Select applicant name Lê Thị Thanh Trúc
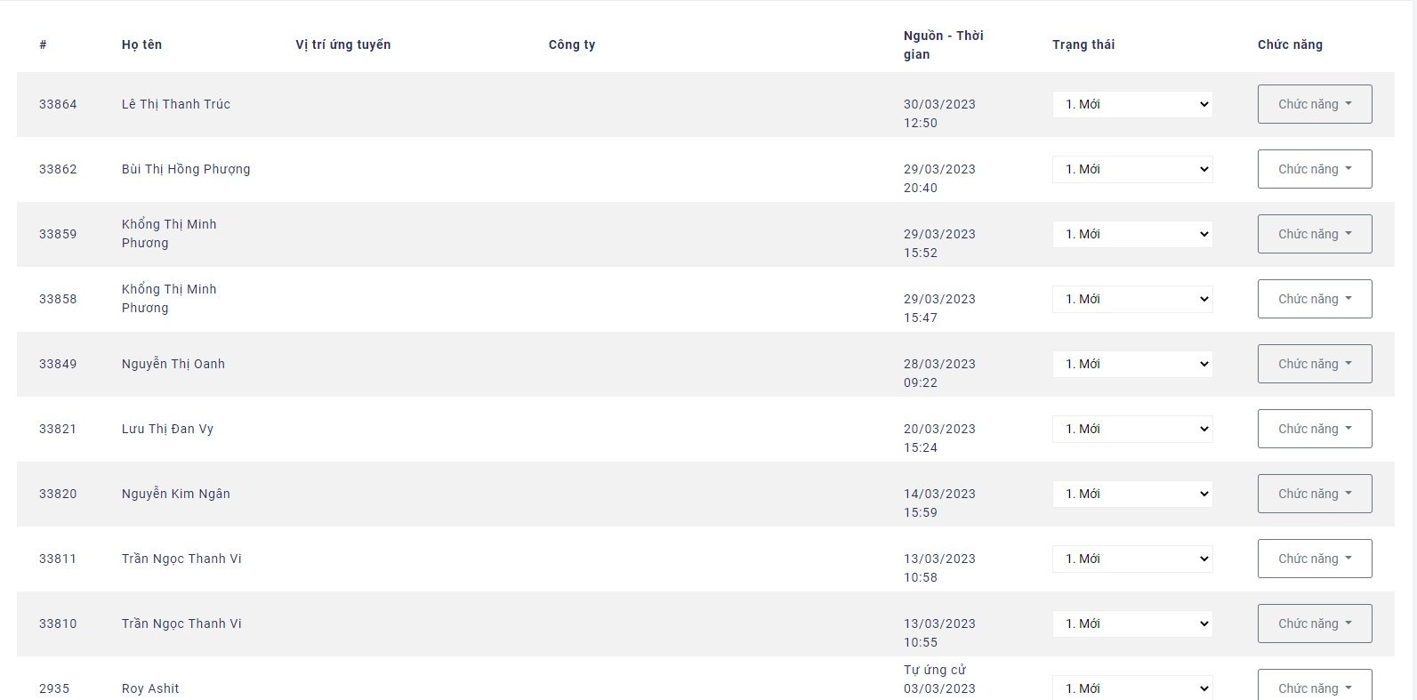The height and width of the screenshot is (700, 1417). [175, 104]
